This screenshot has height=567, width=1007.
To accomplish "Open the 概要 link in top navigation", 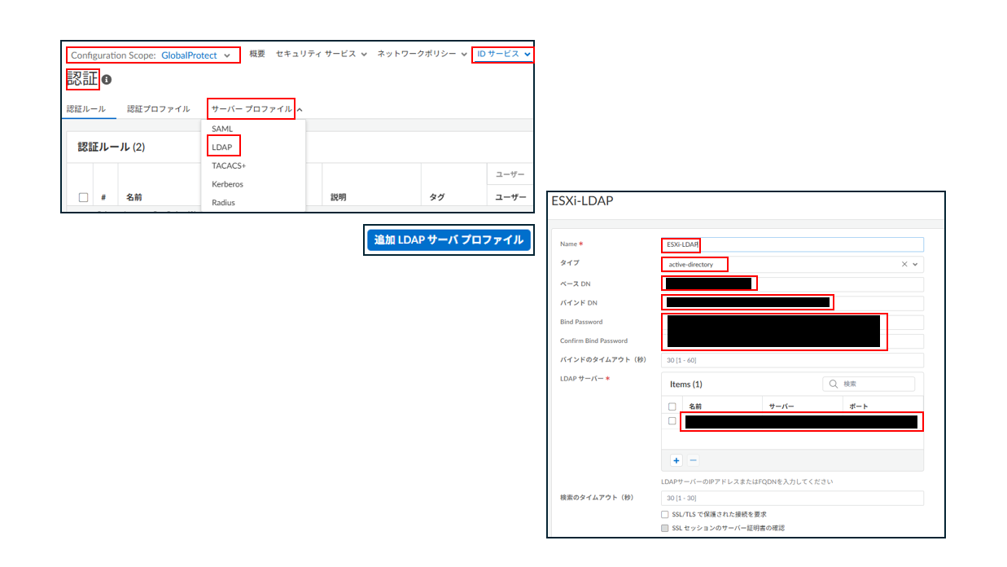I will (x=257, y=54).
